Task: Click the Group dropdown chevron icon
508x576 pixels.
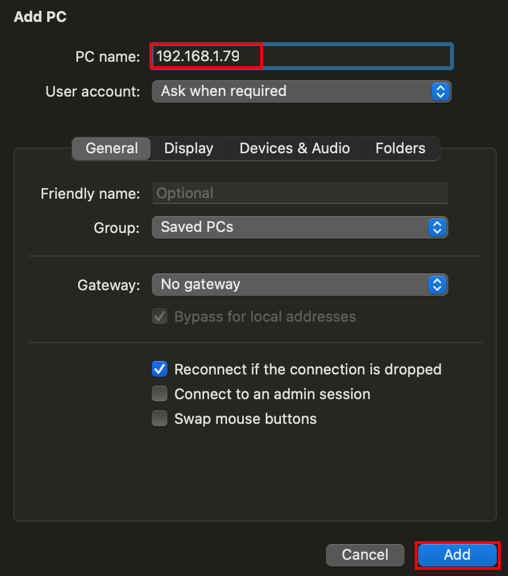Action: 437,227
